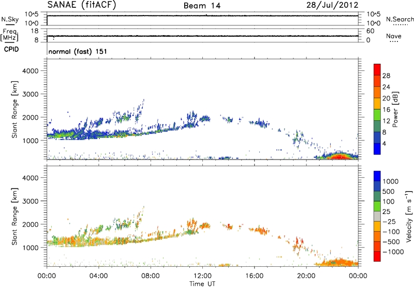Click the Slant Range label of power panel
This screenshot has width=414, height=287.
(14, 109)
